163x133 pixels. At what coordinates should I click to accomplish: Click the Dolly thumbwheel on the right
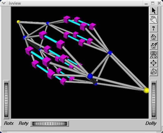[x=154, y=100]
